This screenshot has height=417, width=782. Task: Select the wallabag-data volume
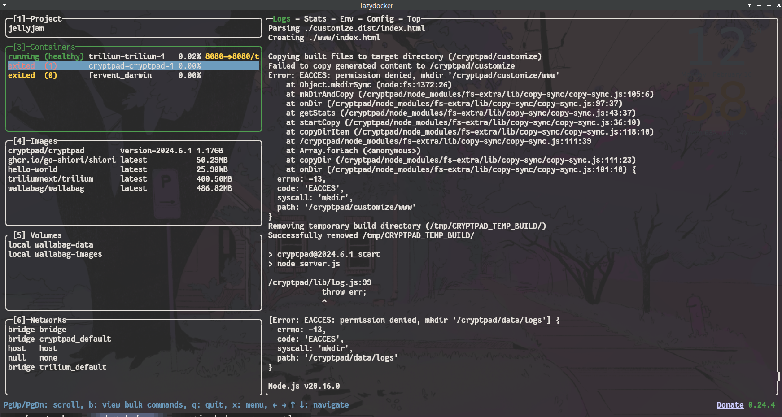click(134, 245)
